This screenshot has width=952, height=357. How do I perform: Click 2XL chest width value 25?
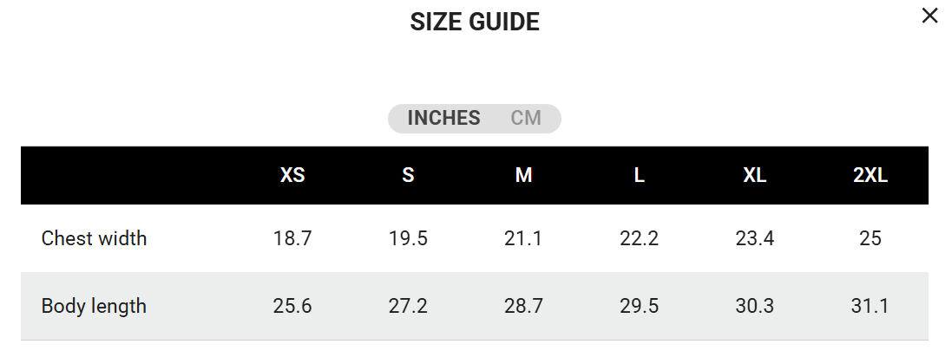pos(870,238)
